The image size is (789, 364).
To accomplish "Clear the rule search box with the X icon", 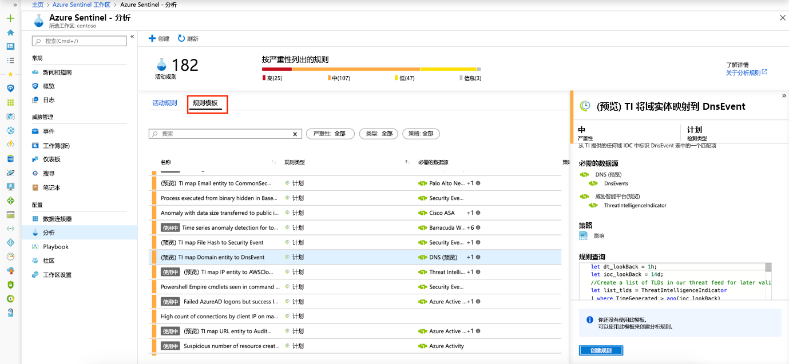I will (x=295, y=134).
